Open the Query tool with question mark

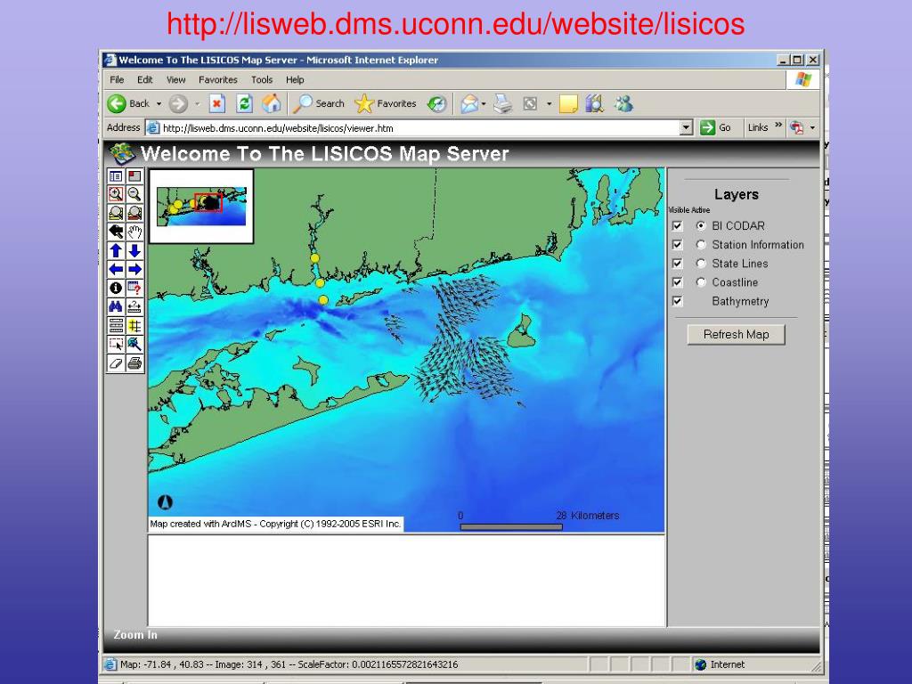pyautogui.click(x=134, y=288)
